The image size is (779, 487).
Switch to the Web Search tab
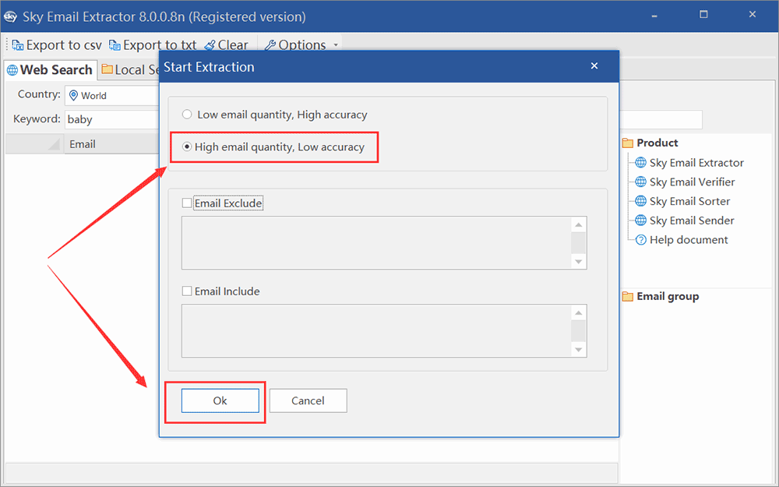coord(50,70)
